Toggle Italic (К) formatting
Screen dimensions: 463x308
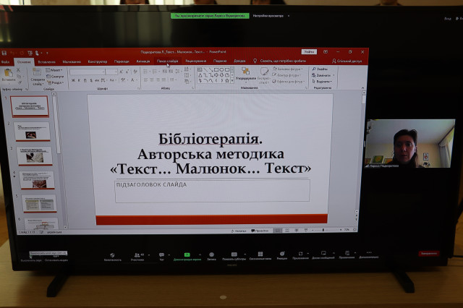(x=79, y=80)
